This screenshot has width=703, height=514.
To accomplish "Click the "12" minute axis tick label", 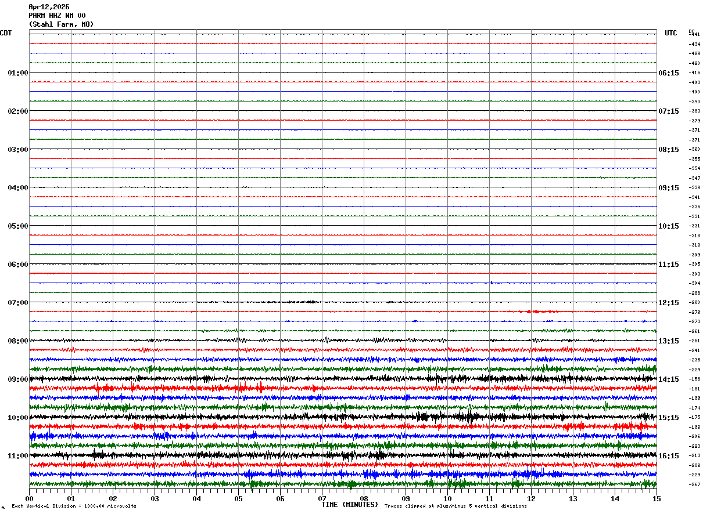I will (531, 498).
